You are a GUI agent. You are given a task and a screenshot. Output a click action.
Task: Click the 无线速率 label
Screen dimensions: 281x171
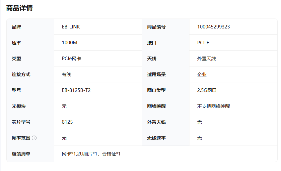pyautogui.click(x=156, y=138)
